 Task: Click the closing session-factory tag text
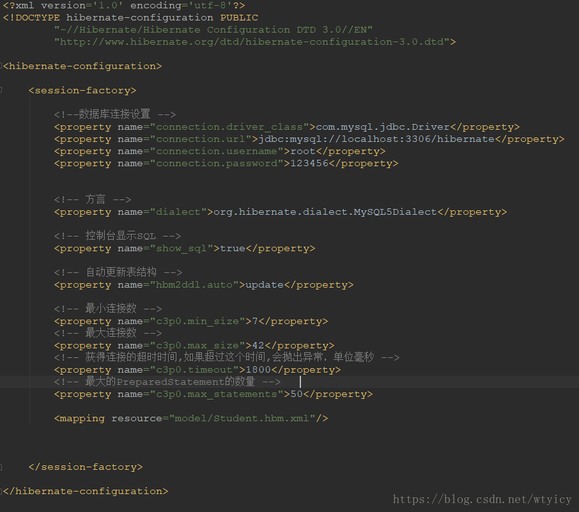click(86, 467)
